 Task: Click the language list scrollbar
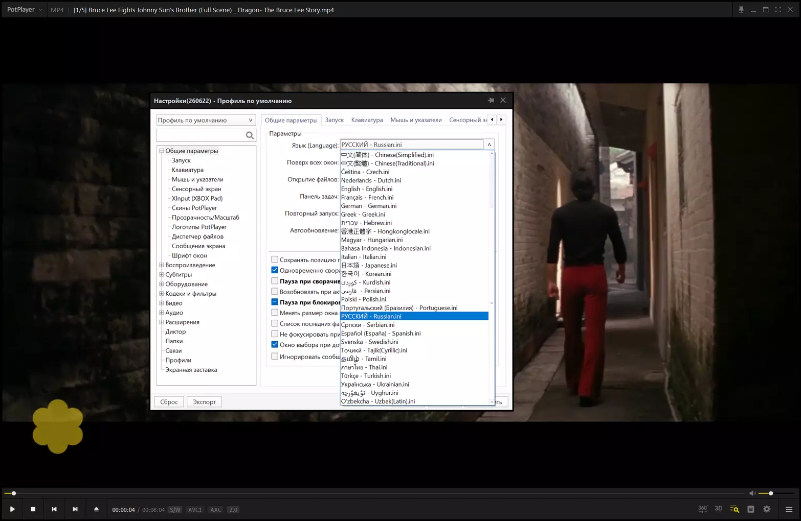point(492,277)
